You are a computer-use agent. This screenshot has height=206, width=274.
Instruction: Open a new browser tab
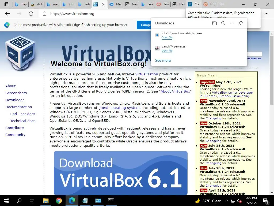coord(222,4)
